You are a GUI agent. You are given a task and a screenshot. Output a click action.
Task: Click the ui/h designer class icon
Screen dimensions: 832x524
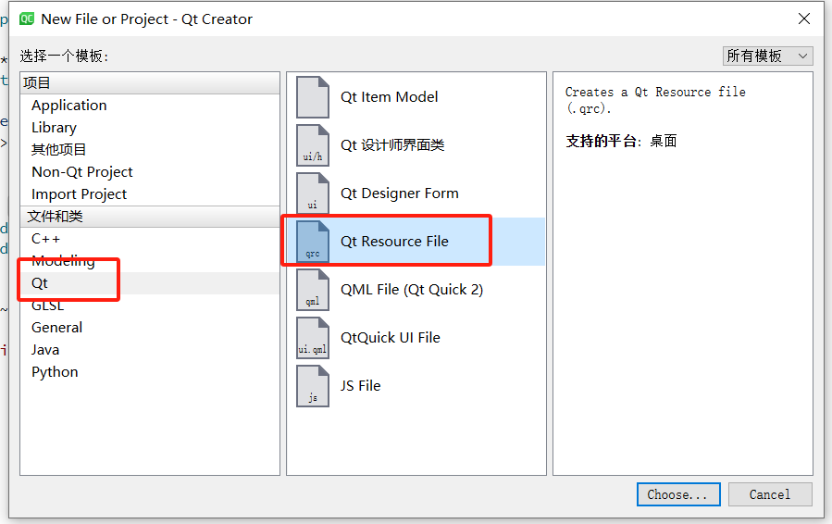tap(313, 145)
